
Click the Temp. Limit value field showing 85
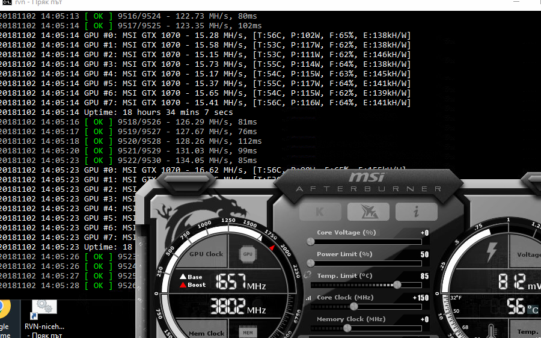click(425, 276)
